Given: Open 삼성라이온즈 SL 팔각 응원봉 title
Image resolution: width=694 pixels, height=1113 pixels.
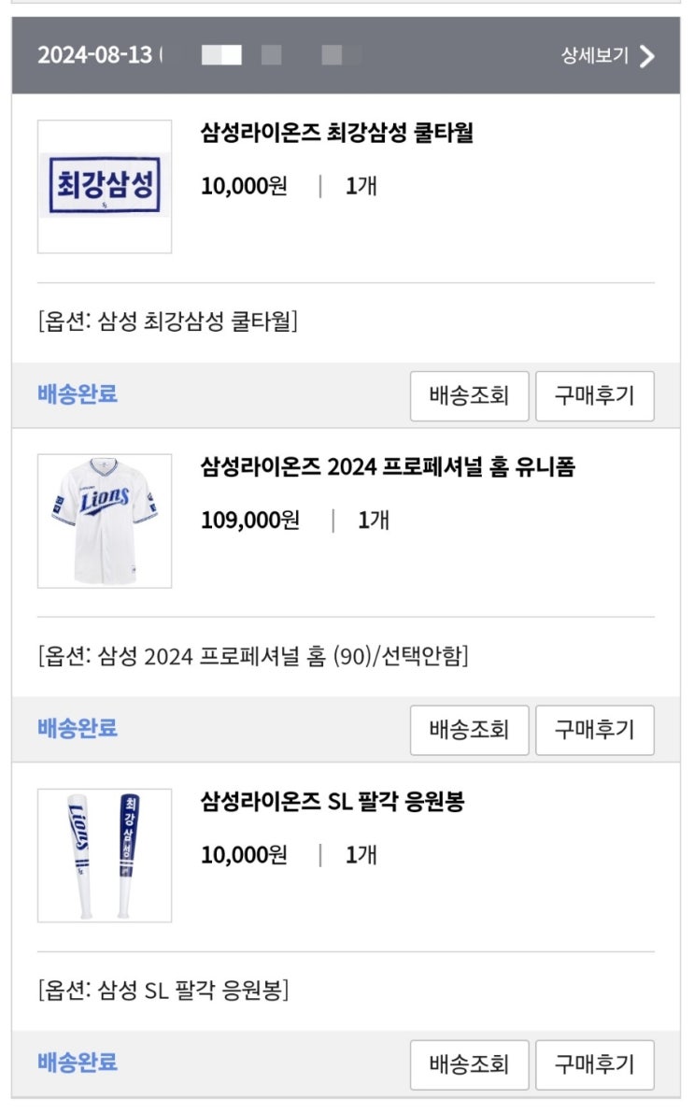Looking at the screenshot, I should (333, 802).
